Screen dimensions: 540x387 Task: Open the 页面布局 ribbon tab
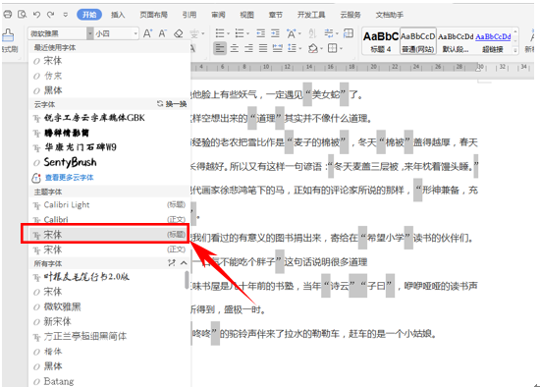pos(153,15)
